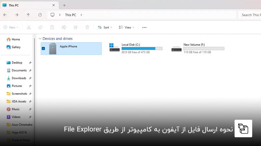Refresh the This PC view

click(40, 15)
